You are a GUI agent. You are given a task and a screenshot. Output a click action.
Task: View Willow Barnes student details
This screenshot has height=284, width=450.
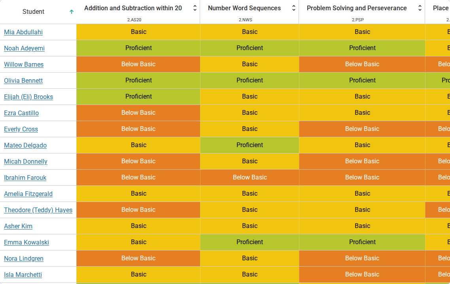pos(24,64)
